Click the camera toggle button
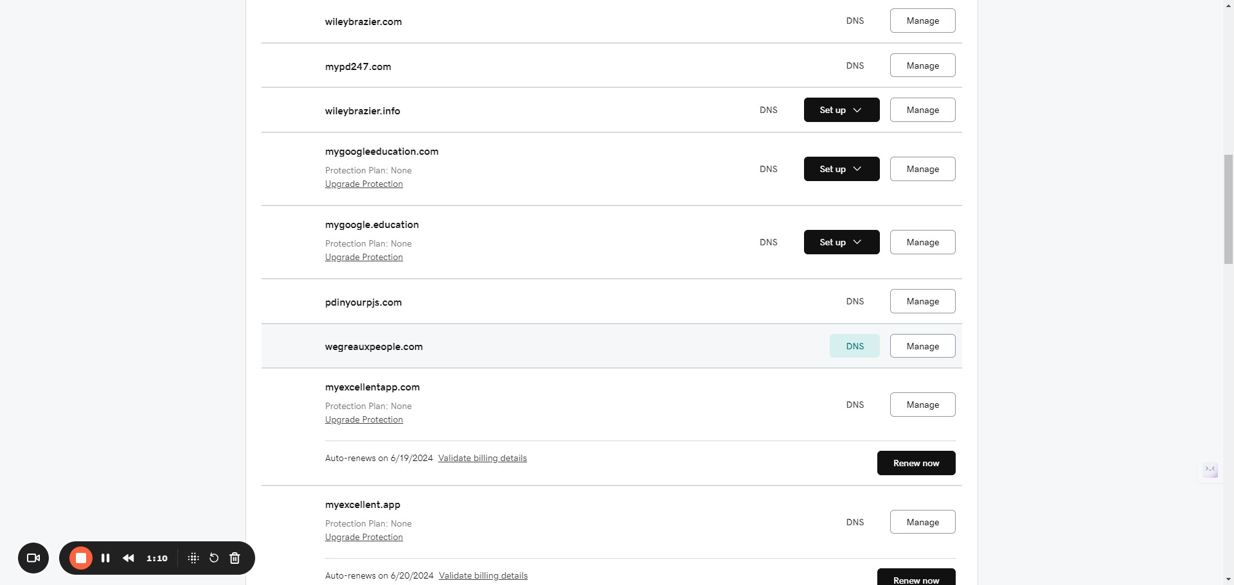 (33, 558)
